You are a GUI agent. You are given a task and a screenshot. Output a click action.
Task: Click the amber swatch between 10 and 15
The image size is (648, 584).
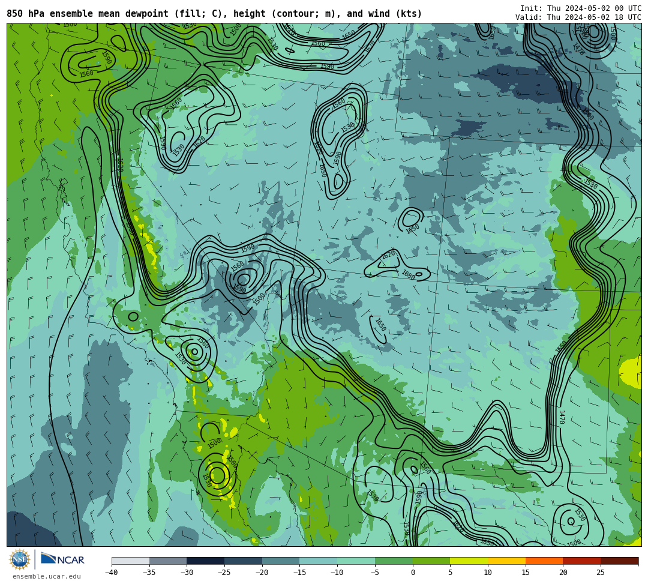pos(506,561)
